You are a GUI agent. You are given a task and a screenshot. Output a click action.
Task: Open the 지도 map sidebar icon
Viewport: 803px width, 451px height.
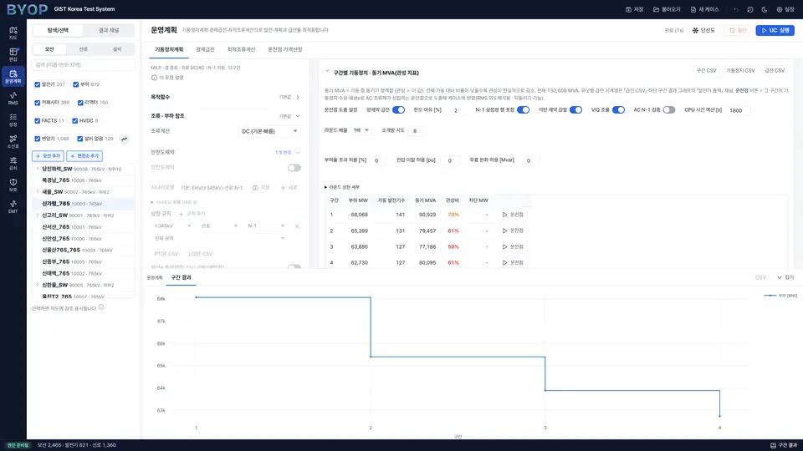pyautogui.click(x=13, y=33)
